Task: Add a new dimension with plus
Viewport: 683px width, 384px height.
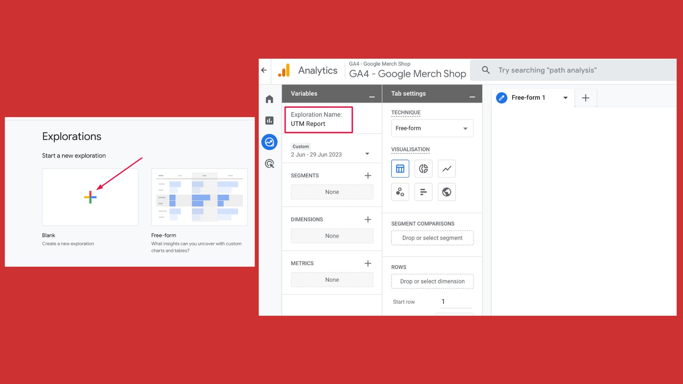Action: pos(368,219)
